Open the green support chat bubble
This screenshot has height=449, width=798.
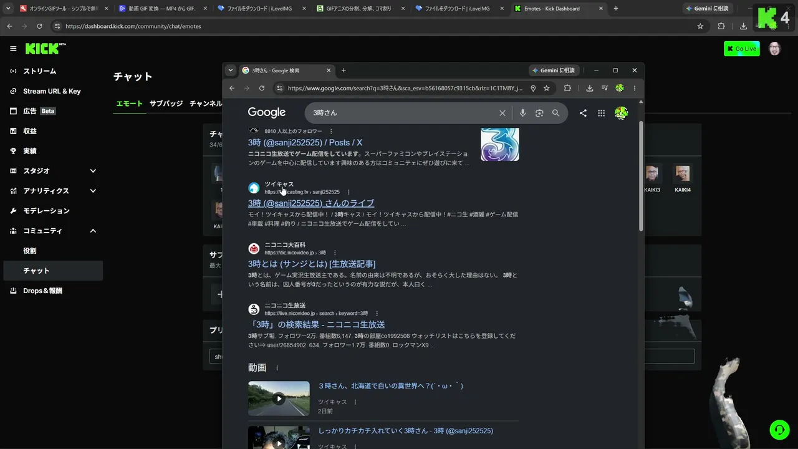779,429
